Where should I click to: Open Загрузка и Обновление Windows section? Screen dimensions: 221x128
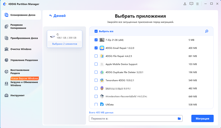21,84
